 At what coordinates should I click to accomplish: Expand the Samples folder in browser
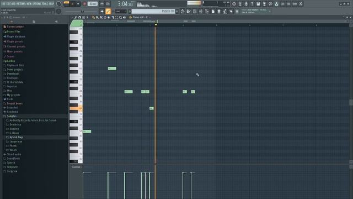[x=12, y=116]
